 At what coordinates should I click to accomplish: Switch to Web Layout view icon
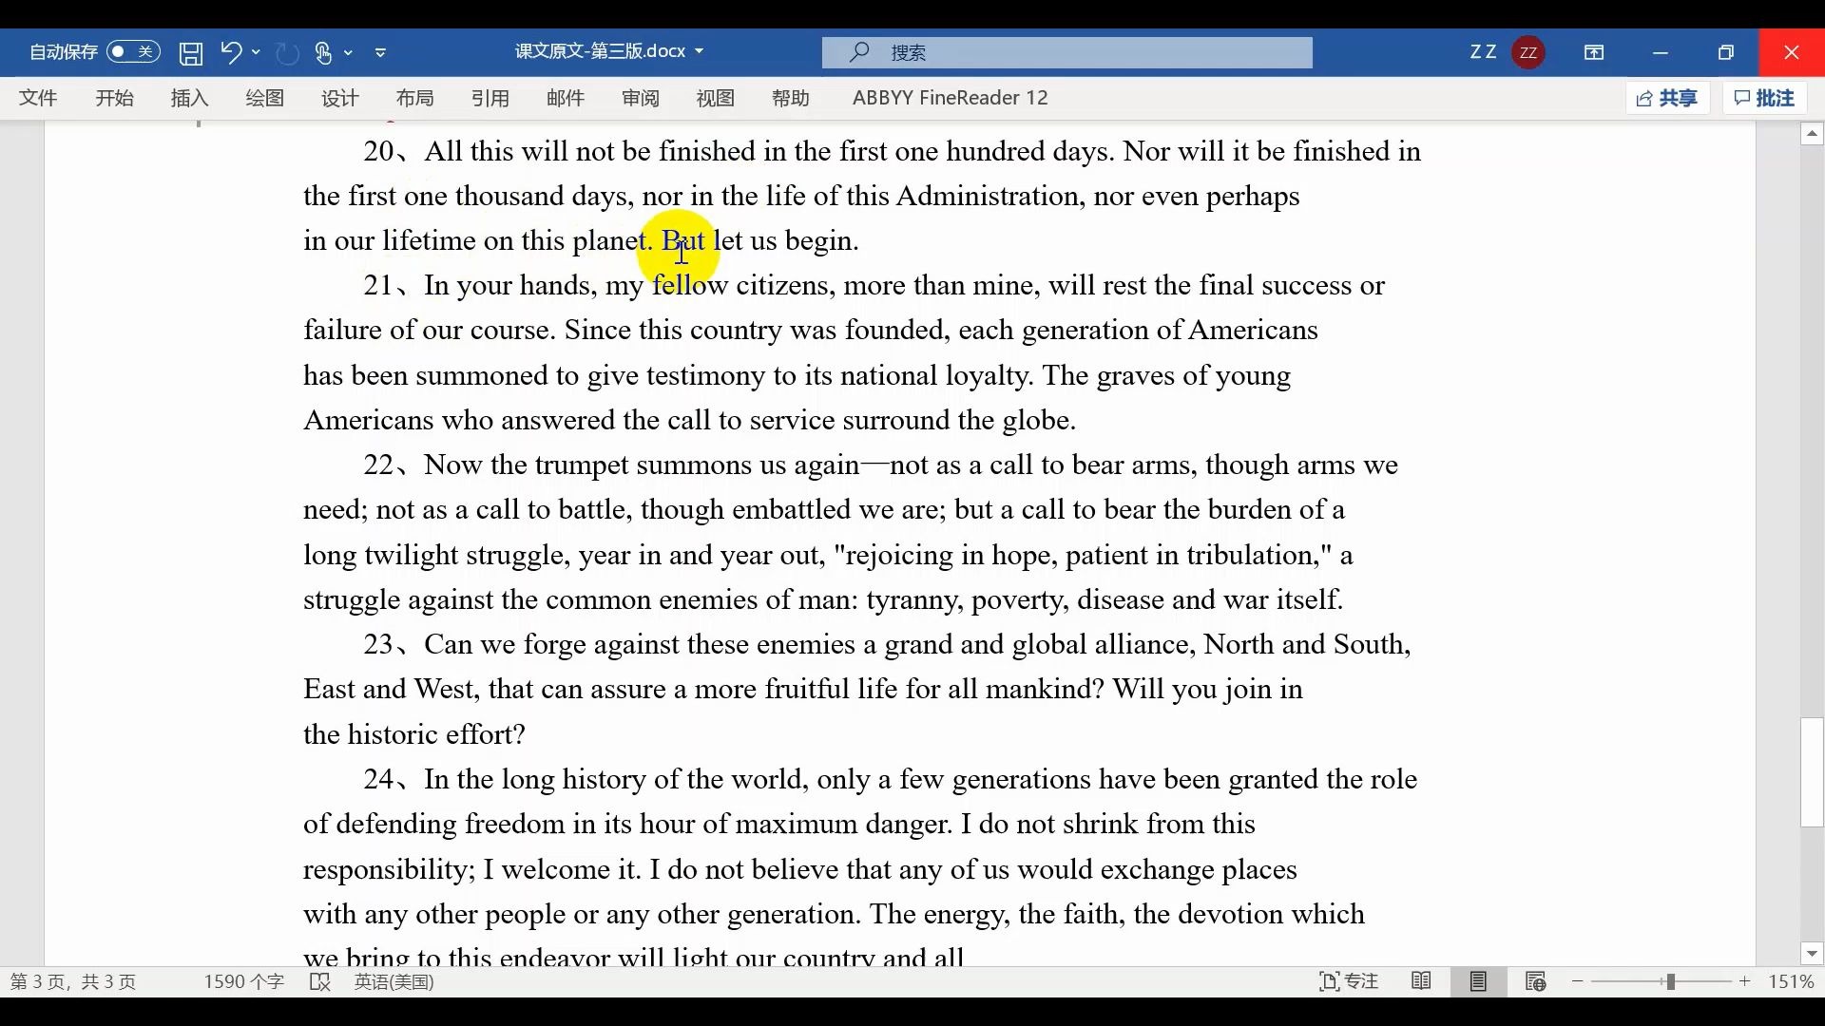pyautogui.click(x=1535, y=981)
